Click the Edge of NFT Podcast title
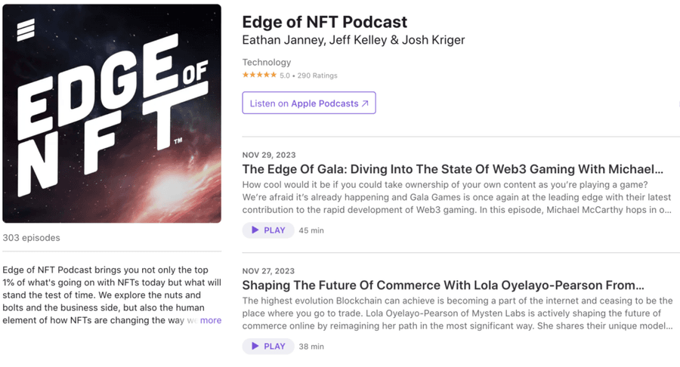 tap(325, 22)
